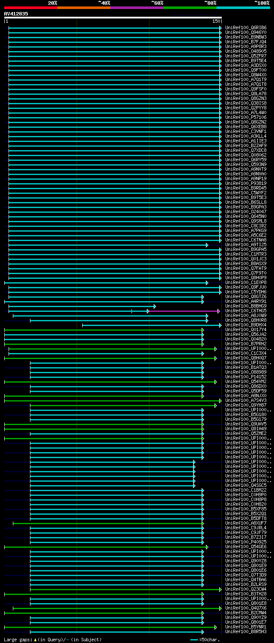The width and height of the screenshot is (274, 643).
Task: Click hit label UniRef100_Q6RY59
Action: coord(246,160)
